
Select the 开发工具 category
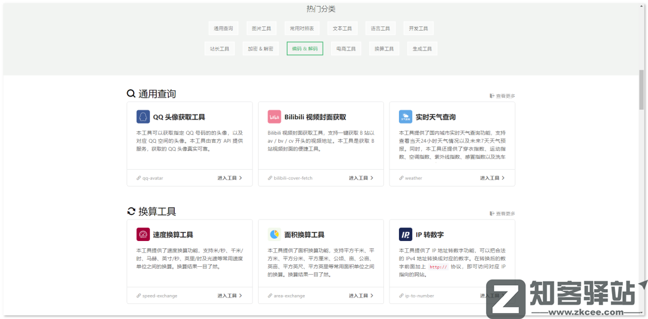coord(418,29)
